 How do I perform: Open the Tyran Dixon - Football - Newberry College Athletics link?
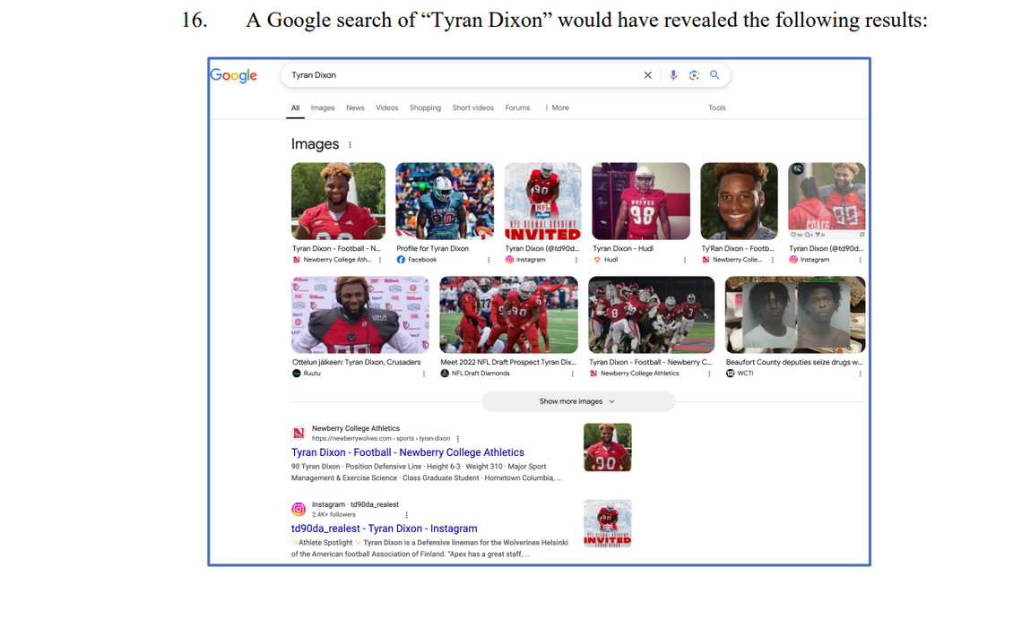coord(408,452)
